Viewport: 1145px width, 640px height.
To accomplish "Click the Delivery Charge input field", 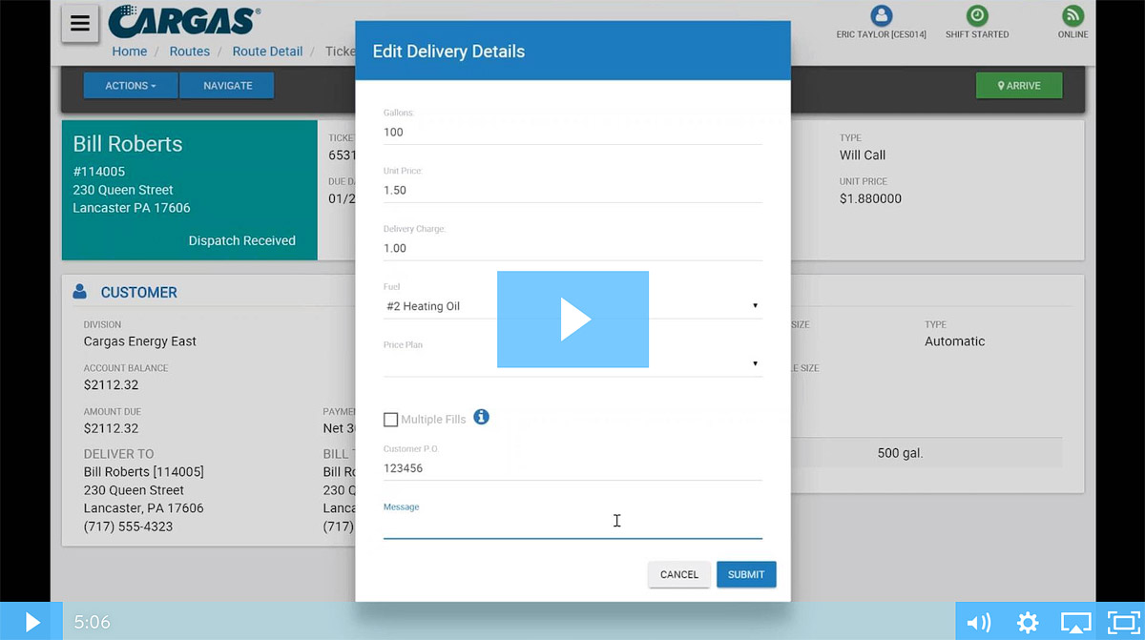I will (572, 248).
